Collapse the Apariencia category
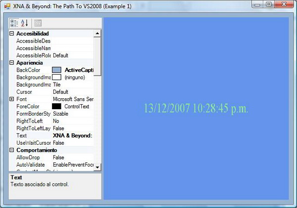The height and width of the screenshot is (208, 297). click(12, 63)
